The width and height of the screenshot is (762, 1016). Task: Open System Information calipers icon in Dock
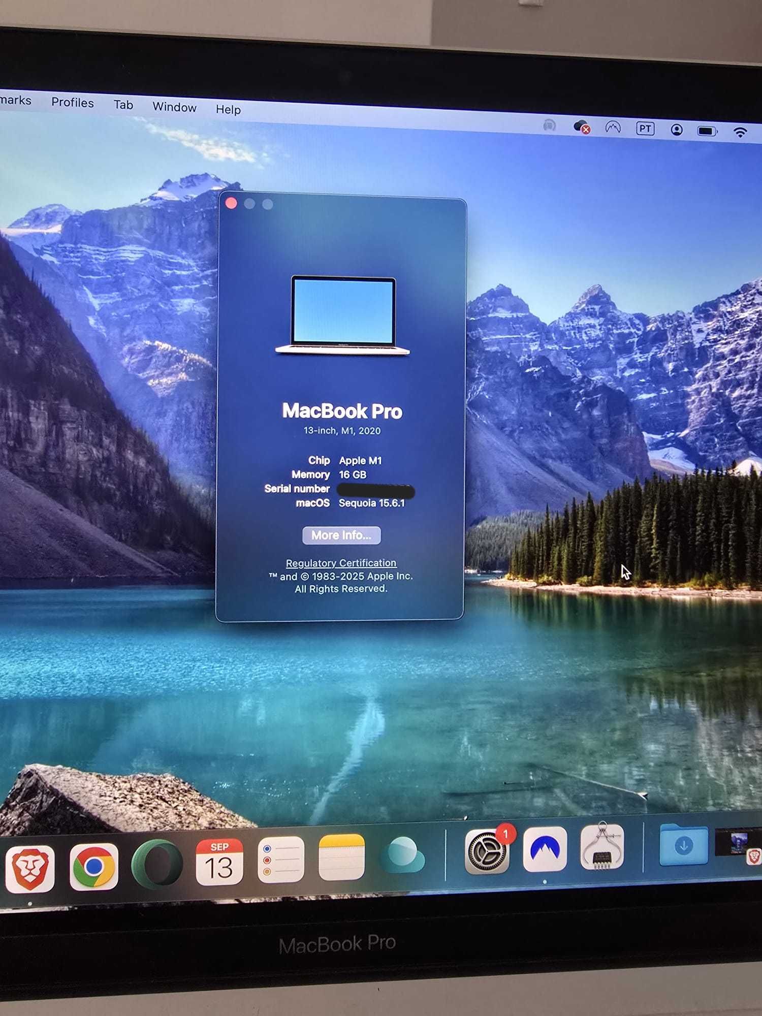(602, 846)
